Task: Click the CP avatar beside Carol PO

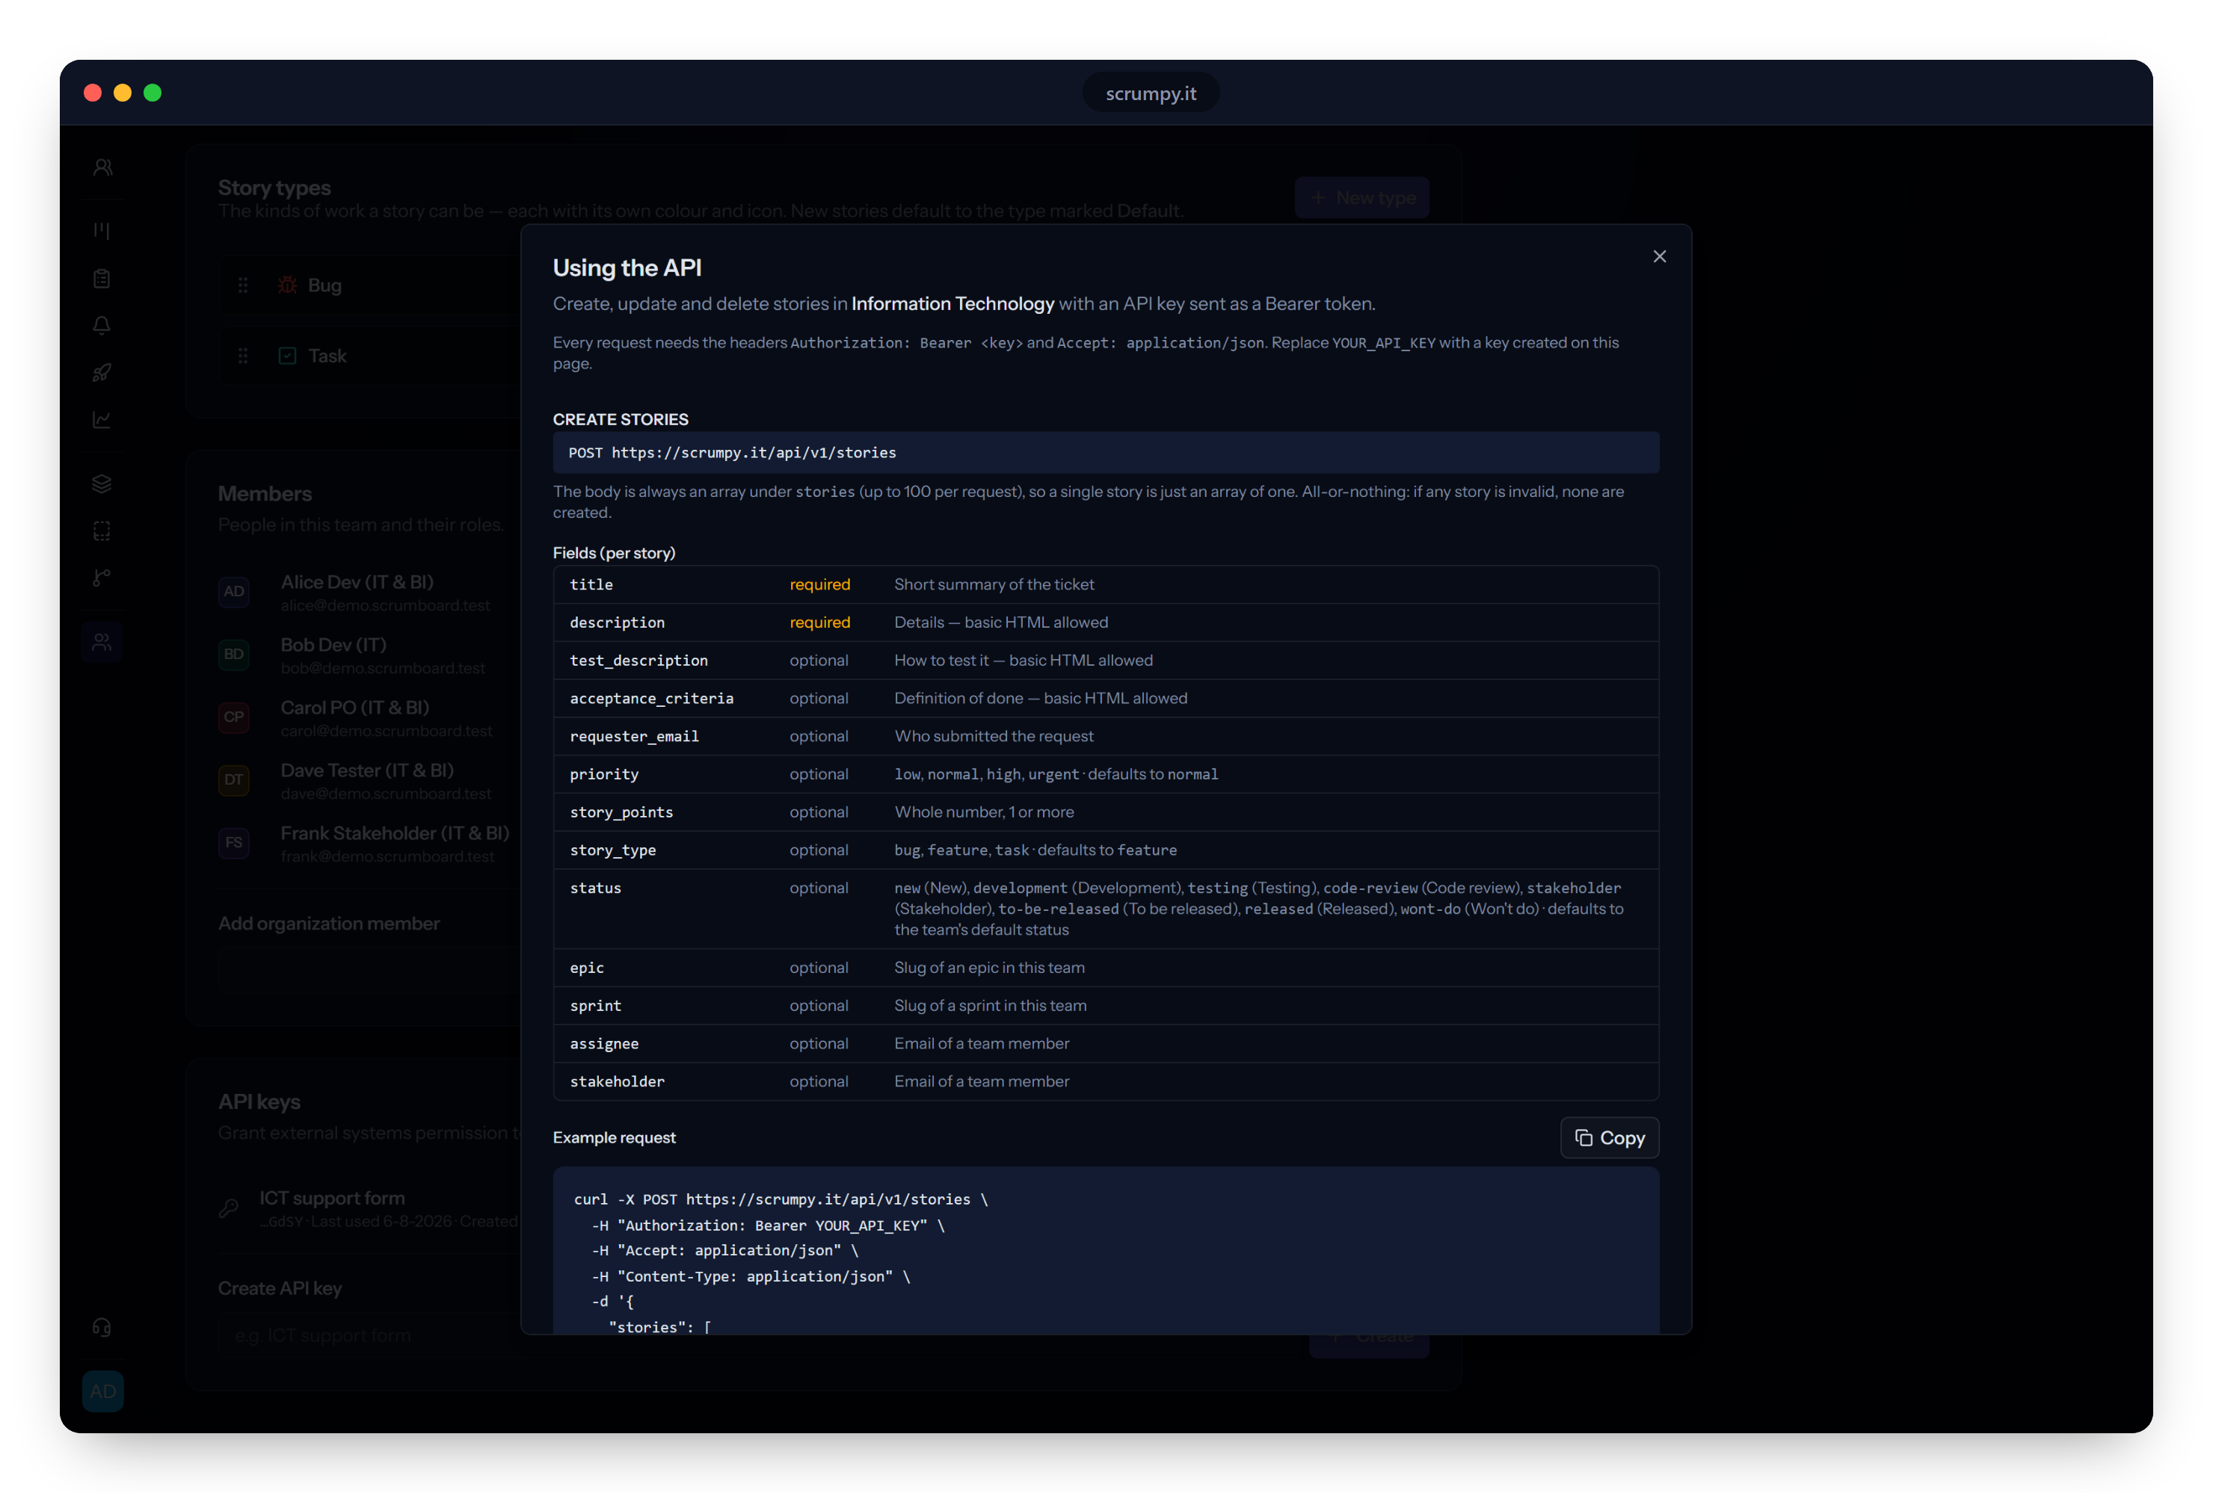Action: [234, 717]
